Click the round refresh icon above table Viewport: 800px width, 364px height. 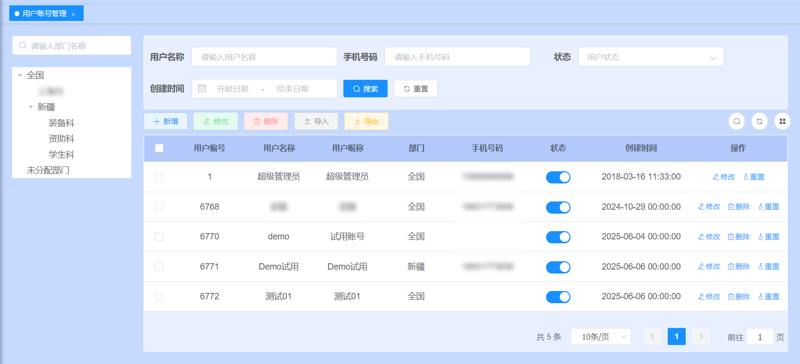coord(759,121)
